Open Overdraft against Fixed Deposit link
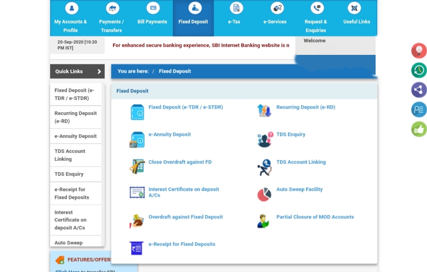The width and height of the screenshot is (427, 272). [186, 217]
